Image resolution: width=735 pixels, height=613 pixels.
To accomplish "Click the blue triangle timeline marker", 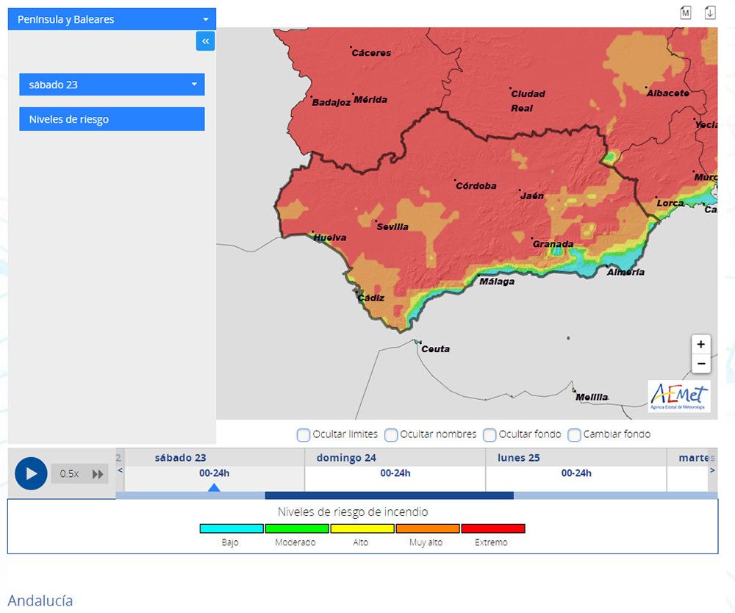I will pos(214,488).
